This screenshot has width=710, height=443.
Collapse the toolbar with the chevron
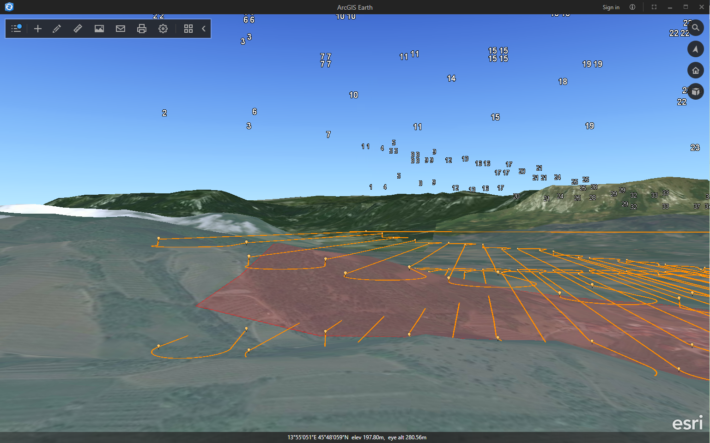coord(203,28)
